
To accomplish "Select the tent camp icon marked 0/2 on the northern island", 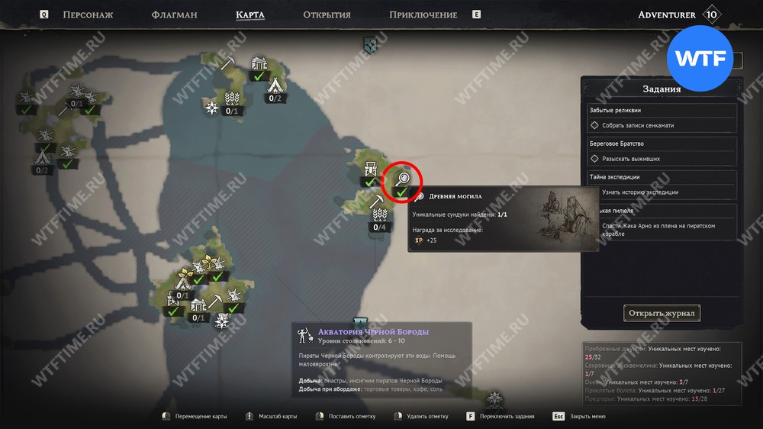I will point(275,85).
